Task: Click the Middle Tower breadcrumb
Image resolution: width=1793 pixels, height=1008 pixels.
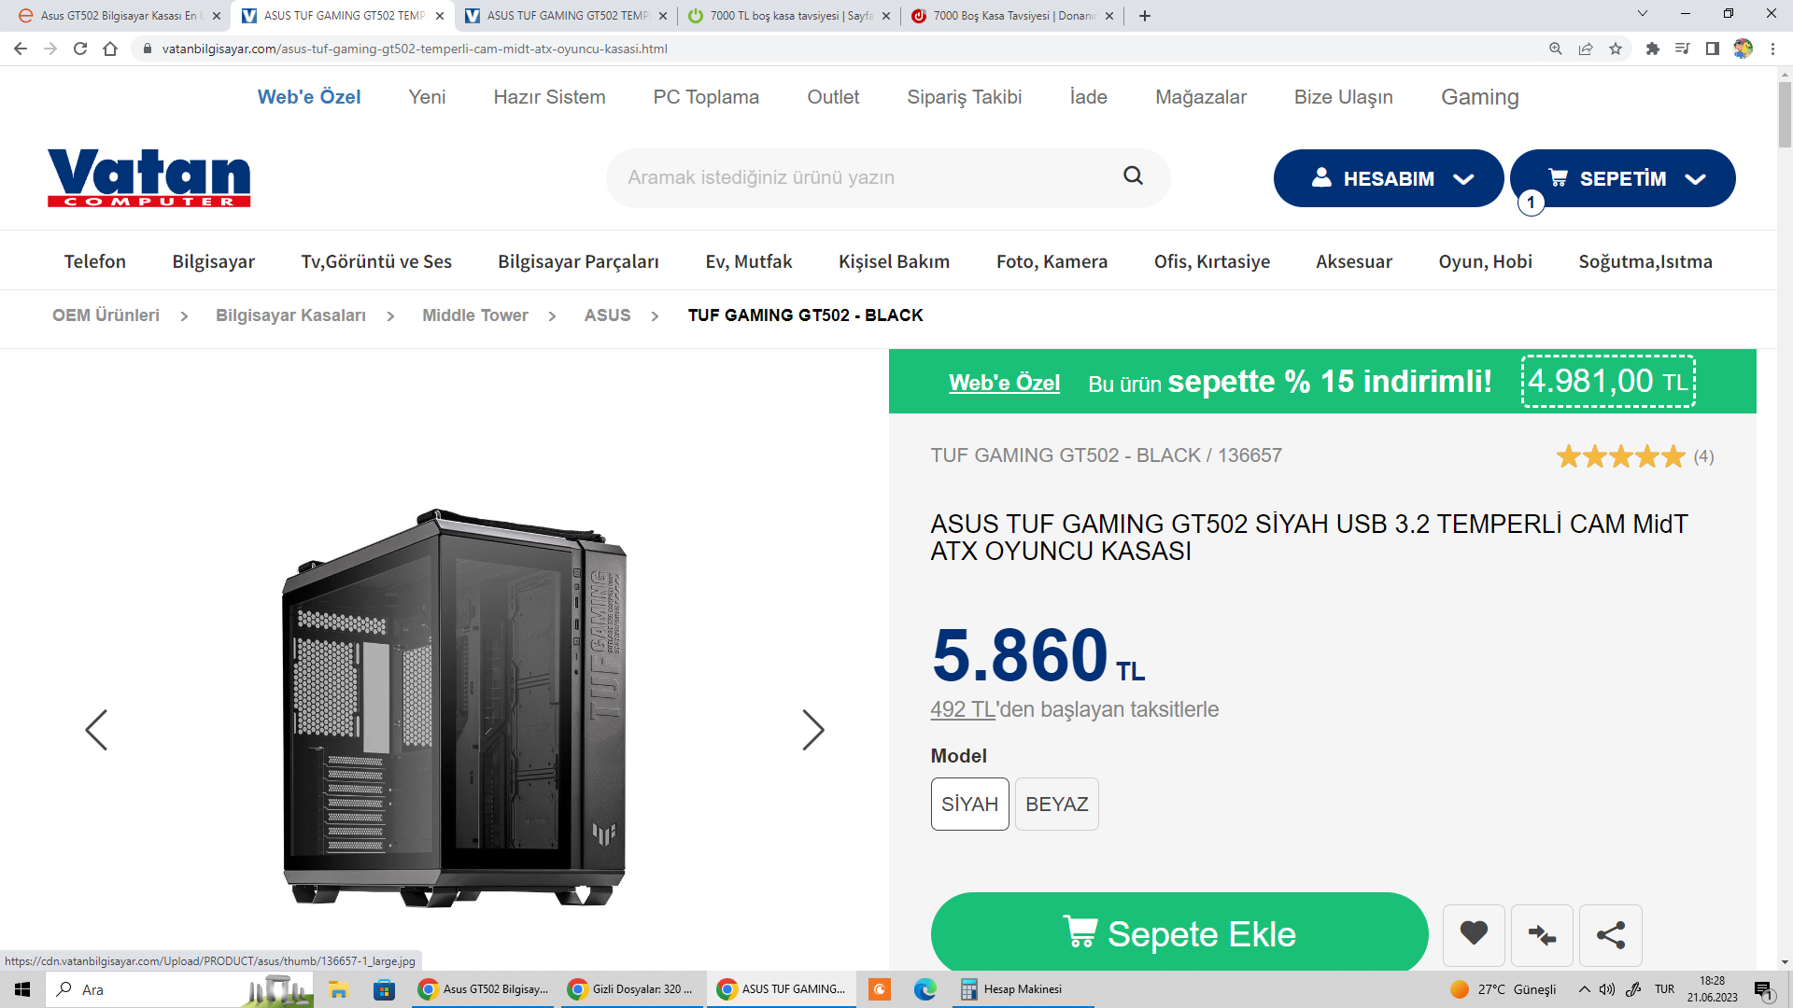Action: 474,315
